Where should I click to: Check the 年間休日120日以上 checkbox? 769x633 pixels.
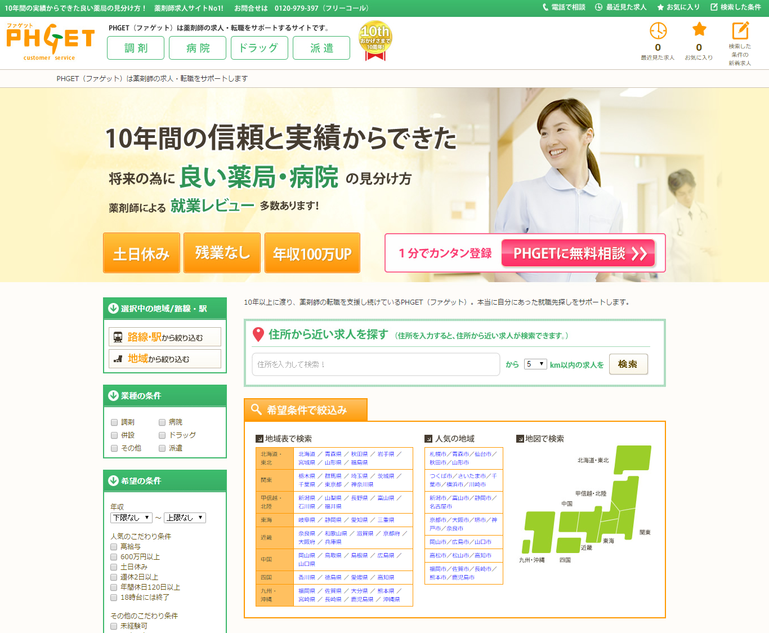tap(114, 587)
